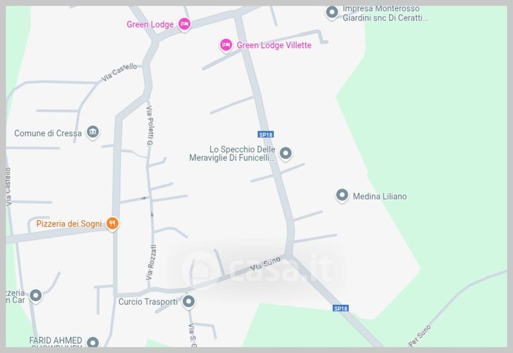Click the FARID AHMED place marker

tap(93, 342)
